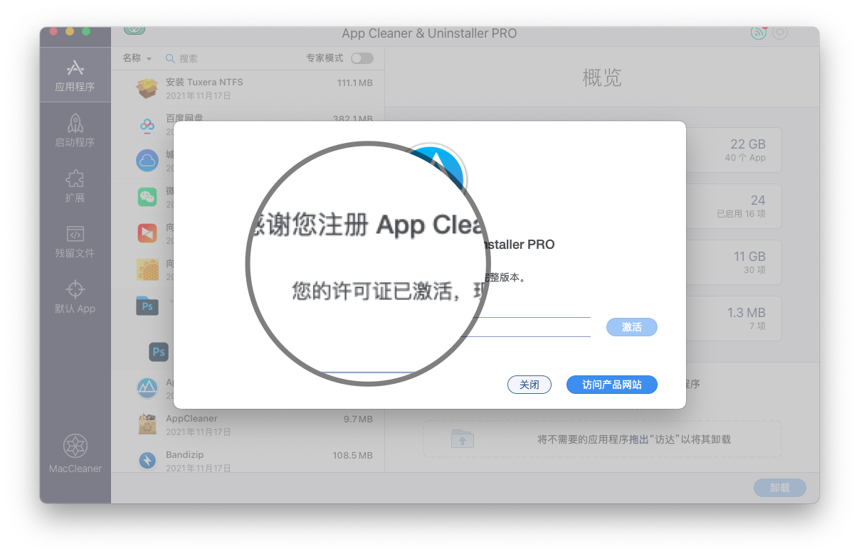Click the 百度网盘 app icon

coord(147,125)
